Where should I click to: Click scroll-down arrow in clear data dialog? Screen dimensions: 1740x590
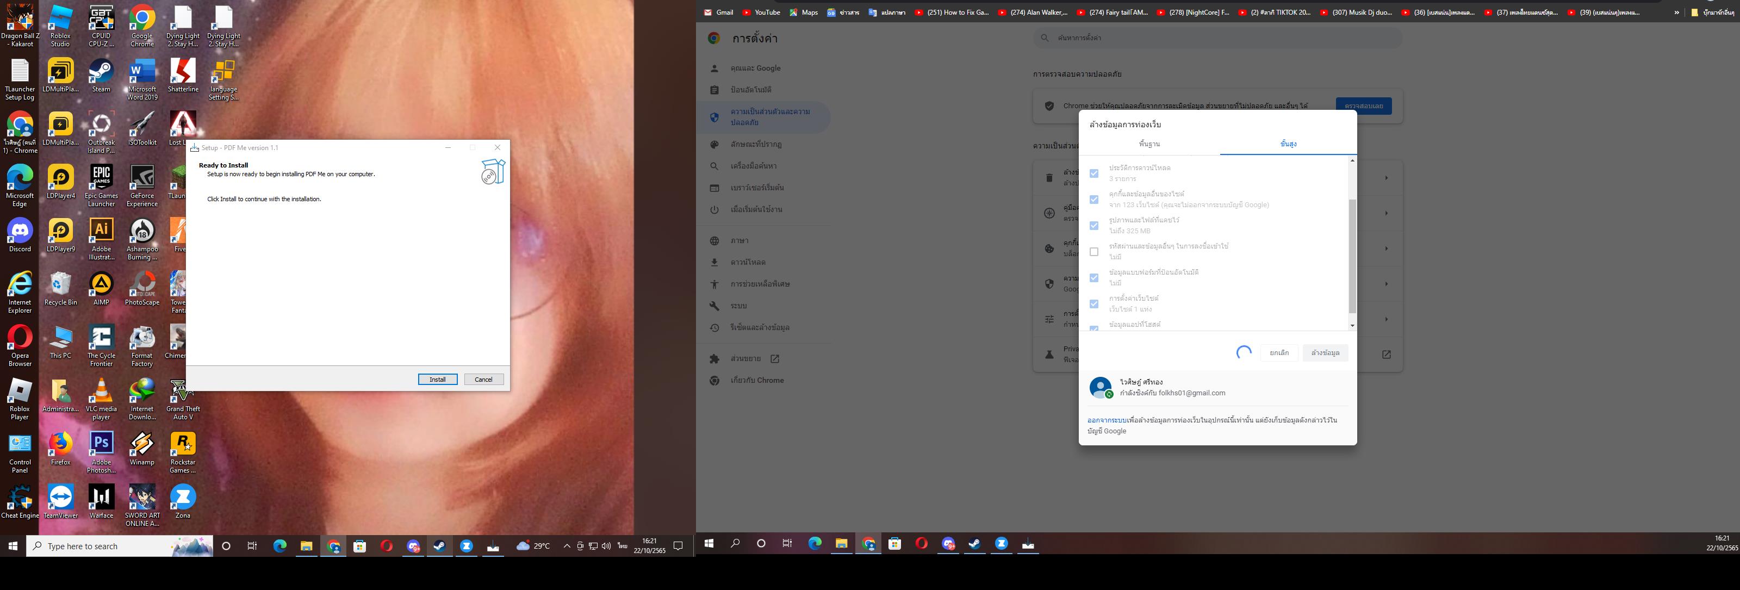[x=1352, y=326]
